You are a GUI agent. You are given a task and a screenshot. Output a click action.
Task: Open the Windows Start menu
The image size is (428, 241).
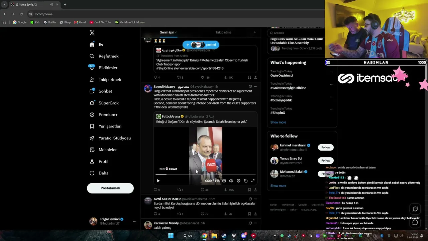coord(171,236)
